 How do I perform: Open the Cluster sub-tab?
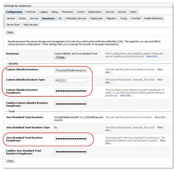coord(22,19)
